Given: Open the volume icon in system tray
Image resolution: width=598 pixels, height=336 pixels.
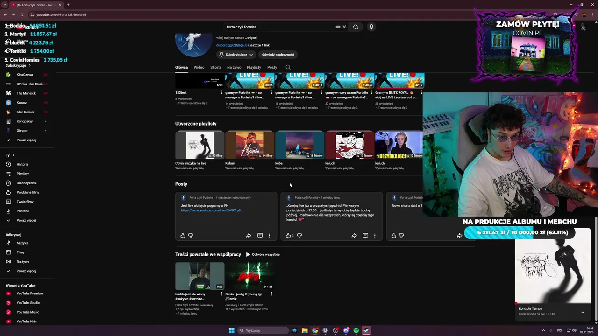Looking at the screenshot, I should tap(574, 330).
